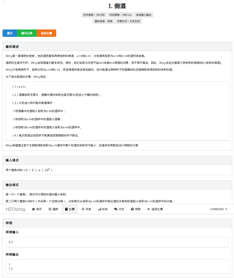The image size is (234, 278).
Task: Click the page title I. 倒酒
Action: tap(117, 6)
